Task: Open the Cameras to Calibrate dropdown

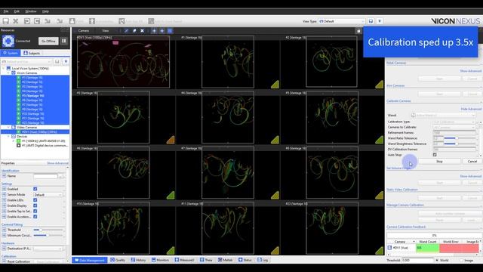Action: (x=454, y=127)
